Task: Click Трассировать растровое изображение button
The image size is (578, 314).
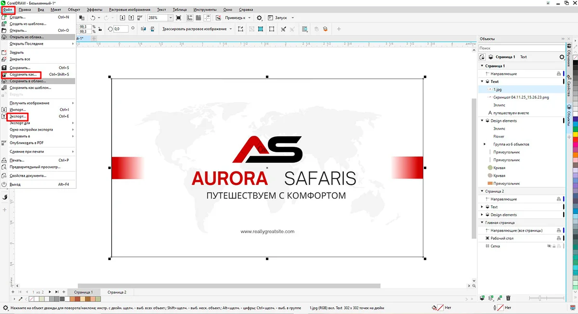Action: click(194, 29)
